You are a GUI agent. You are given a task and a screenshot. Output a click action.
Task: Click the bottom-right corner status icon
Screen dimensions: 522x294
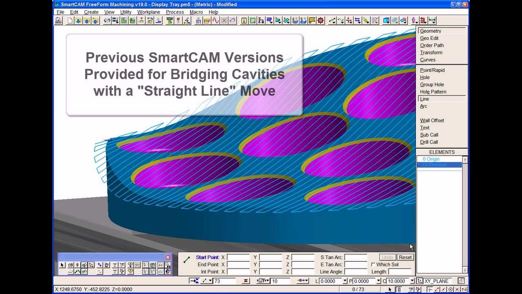465,290
